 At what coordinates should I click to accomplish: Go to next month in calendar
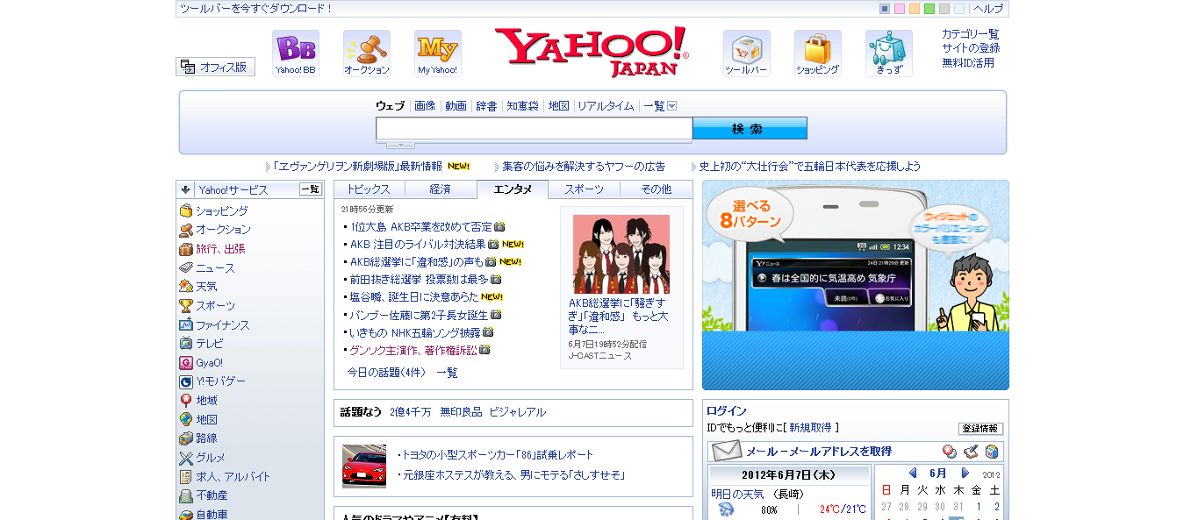tap(965, 473)
